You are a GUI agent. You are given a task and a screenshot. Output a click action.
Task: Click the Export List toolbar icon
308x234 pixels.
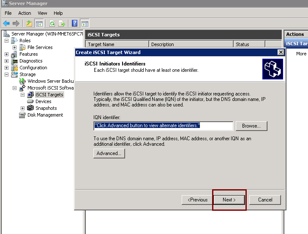click(62, 24)
